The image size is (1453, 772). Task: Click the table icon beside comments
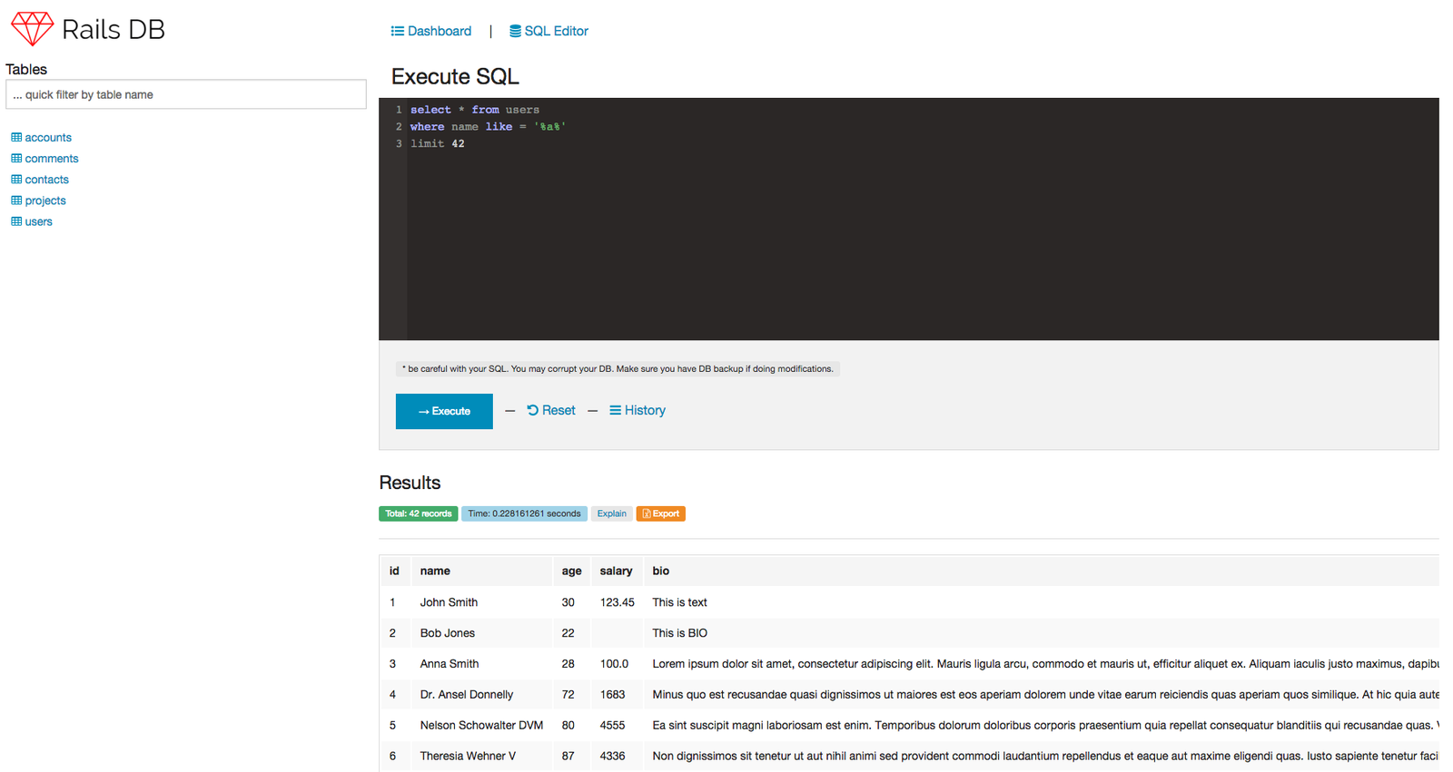click(16, 158)
